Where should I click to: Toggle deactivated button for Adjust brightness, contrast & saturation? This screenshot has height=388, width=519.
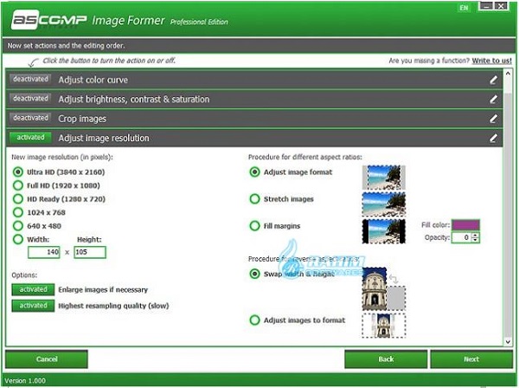point(30,99)
